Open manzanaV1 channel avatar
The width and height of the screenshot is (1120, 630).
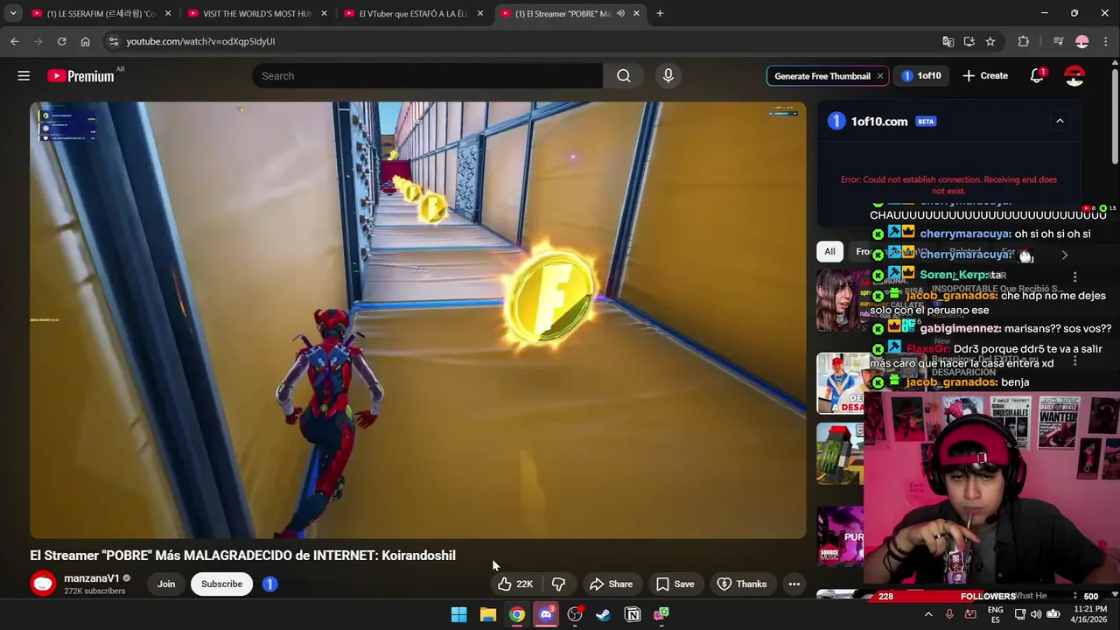[43, 584]
